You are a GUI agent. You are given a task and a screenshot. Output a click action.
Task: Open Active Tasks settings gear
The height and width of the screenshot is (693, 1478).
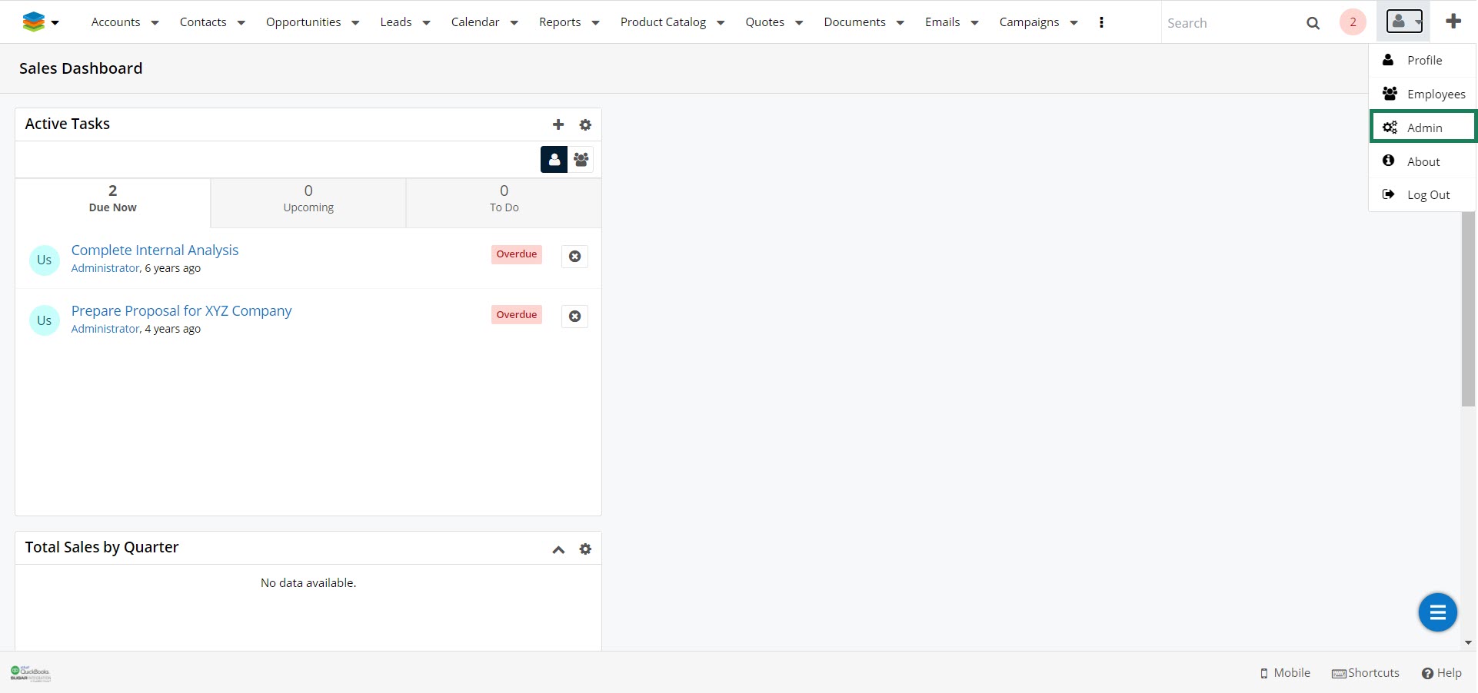(x=585, y=124)
